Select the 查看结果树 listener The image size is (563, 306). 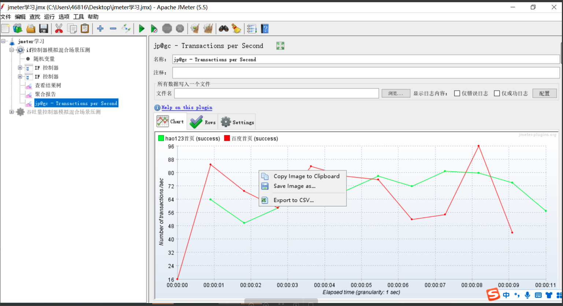pyautogui.click(x=48, y=85)
